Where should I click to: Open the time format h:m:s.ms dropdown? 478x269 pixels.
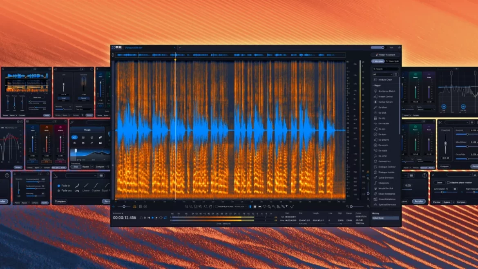pyautogui.click(x=118, y=213)
